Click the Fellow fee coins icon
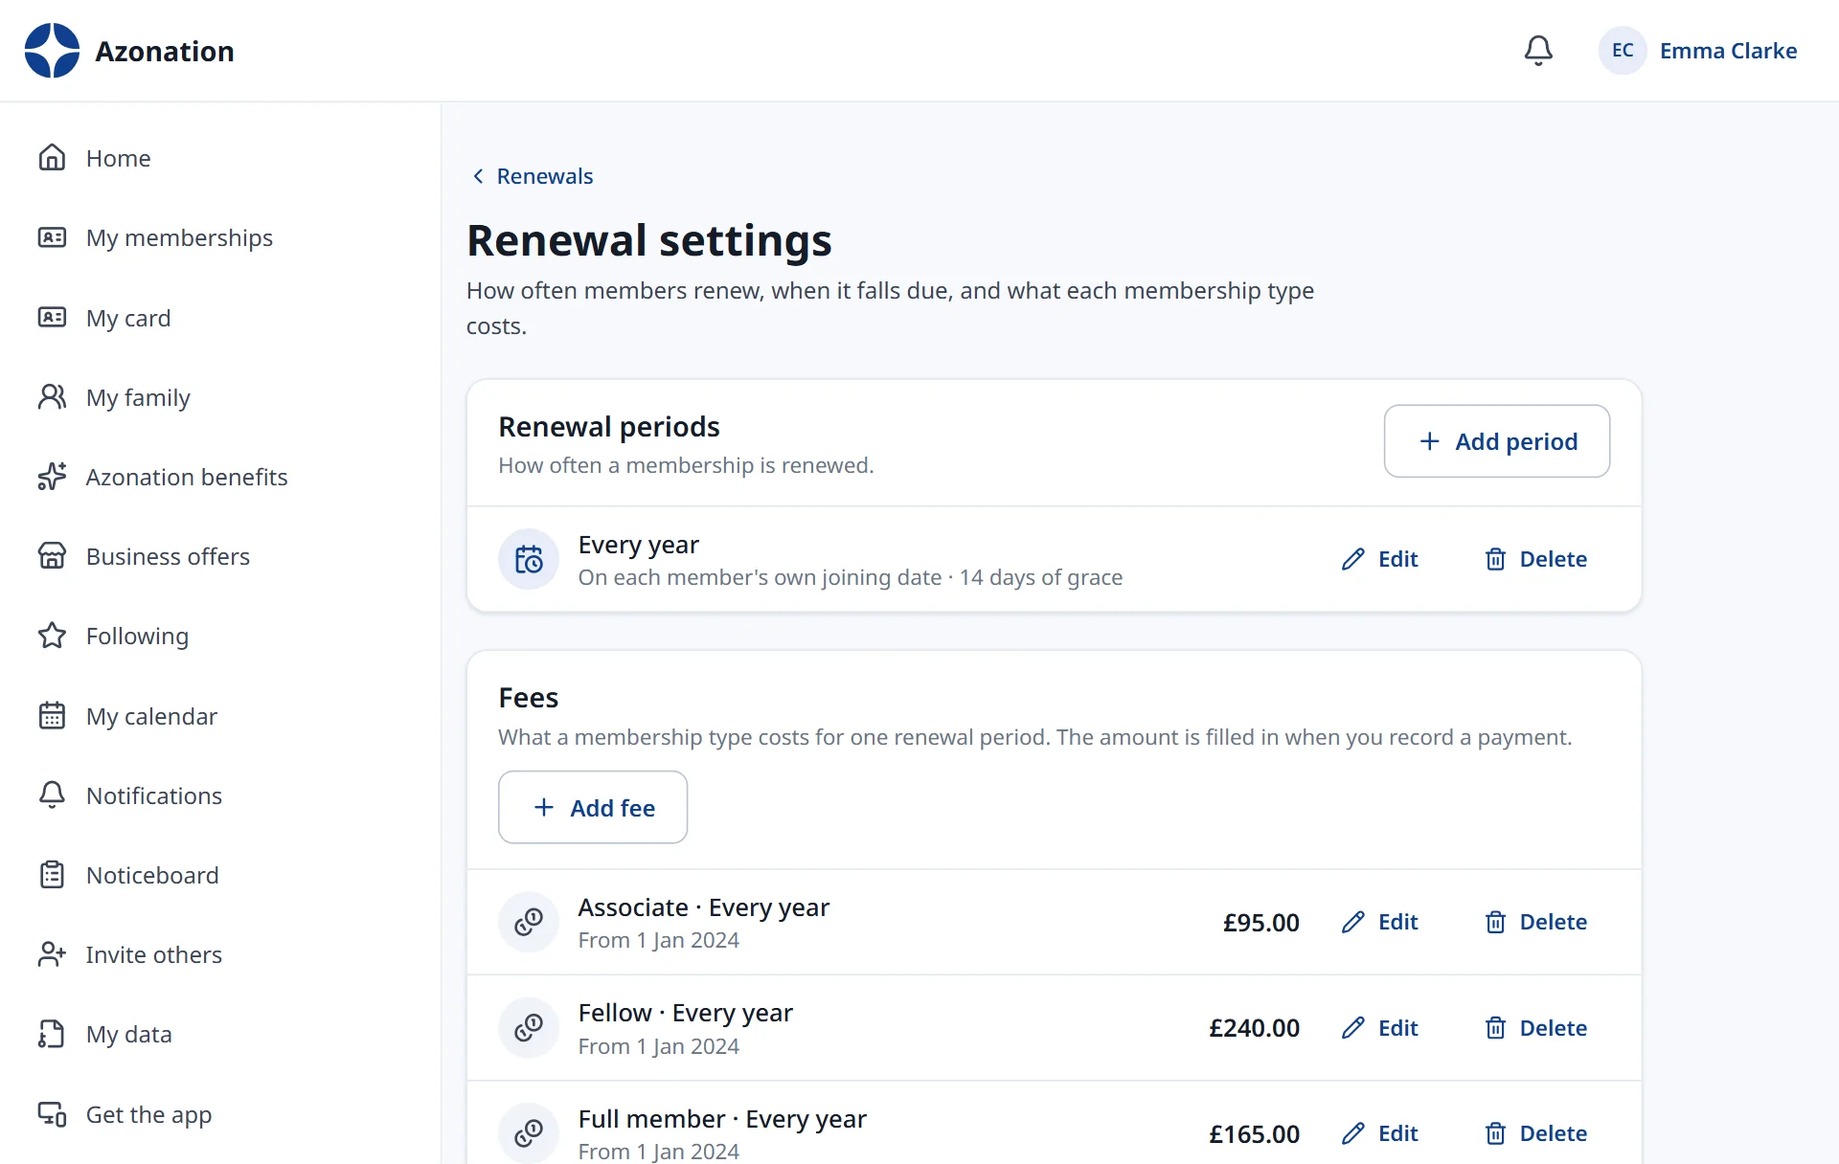This screenshot has width=1839, height=1164. [529, 1028]
